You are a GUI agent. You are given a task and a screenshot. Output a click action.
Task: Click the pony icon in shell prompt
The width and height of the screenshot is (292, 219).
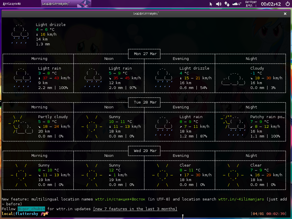44,214
